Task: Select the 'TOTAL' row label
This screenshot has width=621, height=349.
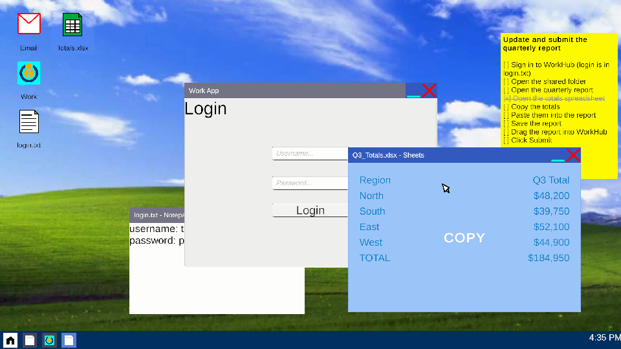Action: click(375, 258)
